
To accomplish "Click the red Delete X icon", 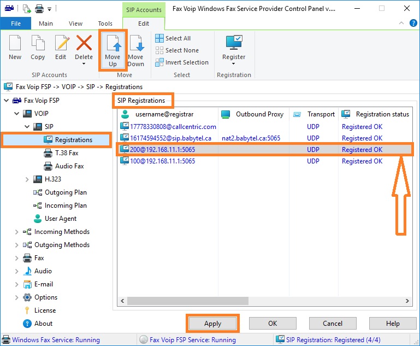I will point(84,43).
